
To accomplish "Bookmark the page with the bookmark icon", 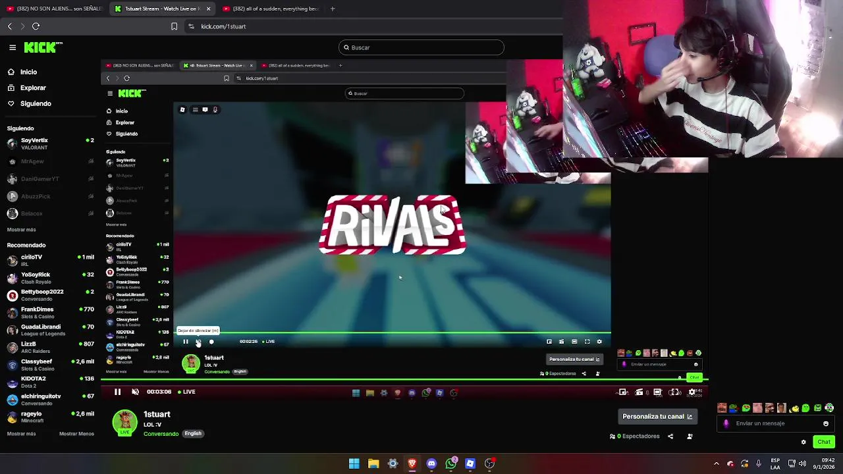I will (174, 26).
